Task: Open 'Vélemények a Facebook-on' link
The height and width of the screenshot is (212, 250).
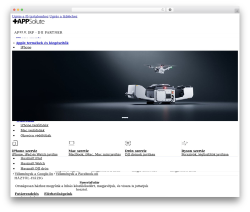Action: [77, 174]
